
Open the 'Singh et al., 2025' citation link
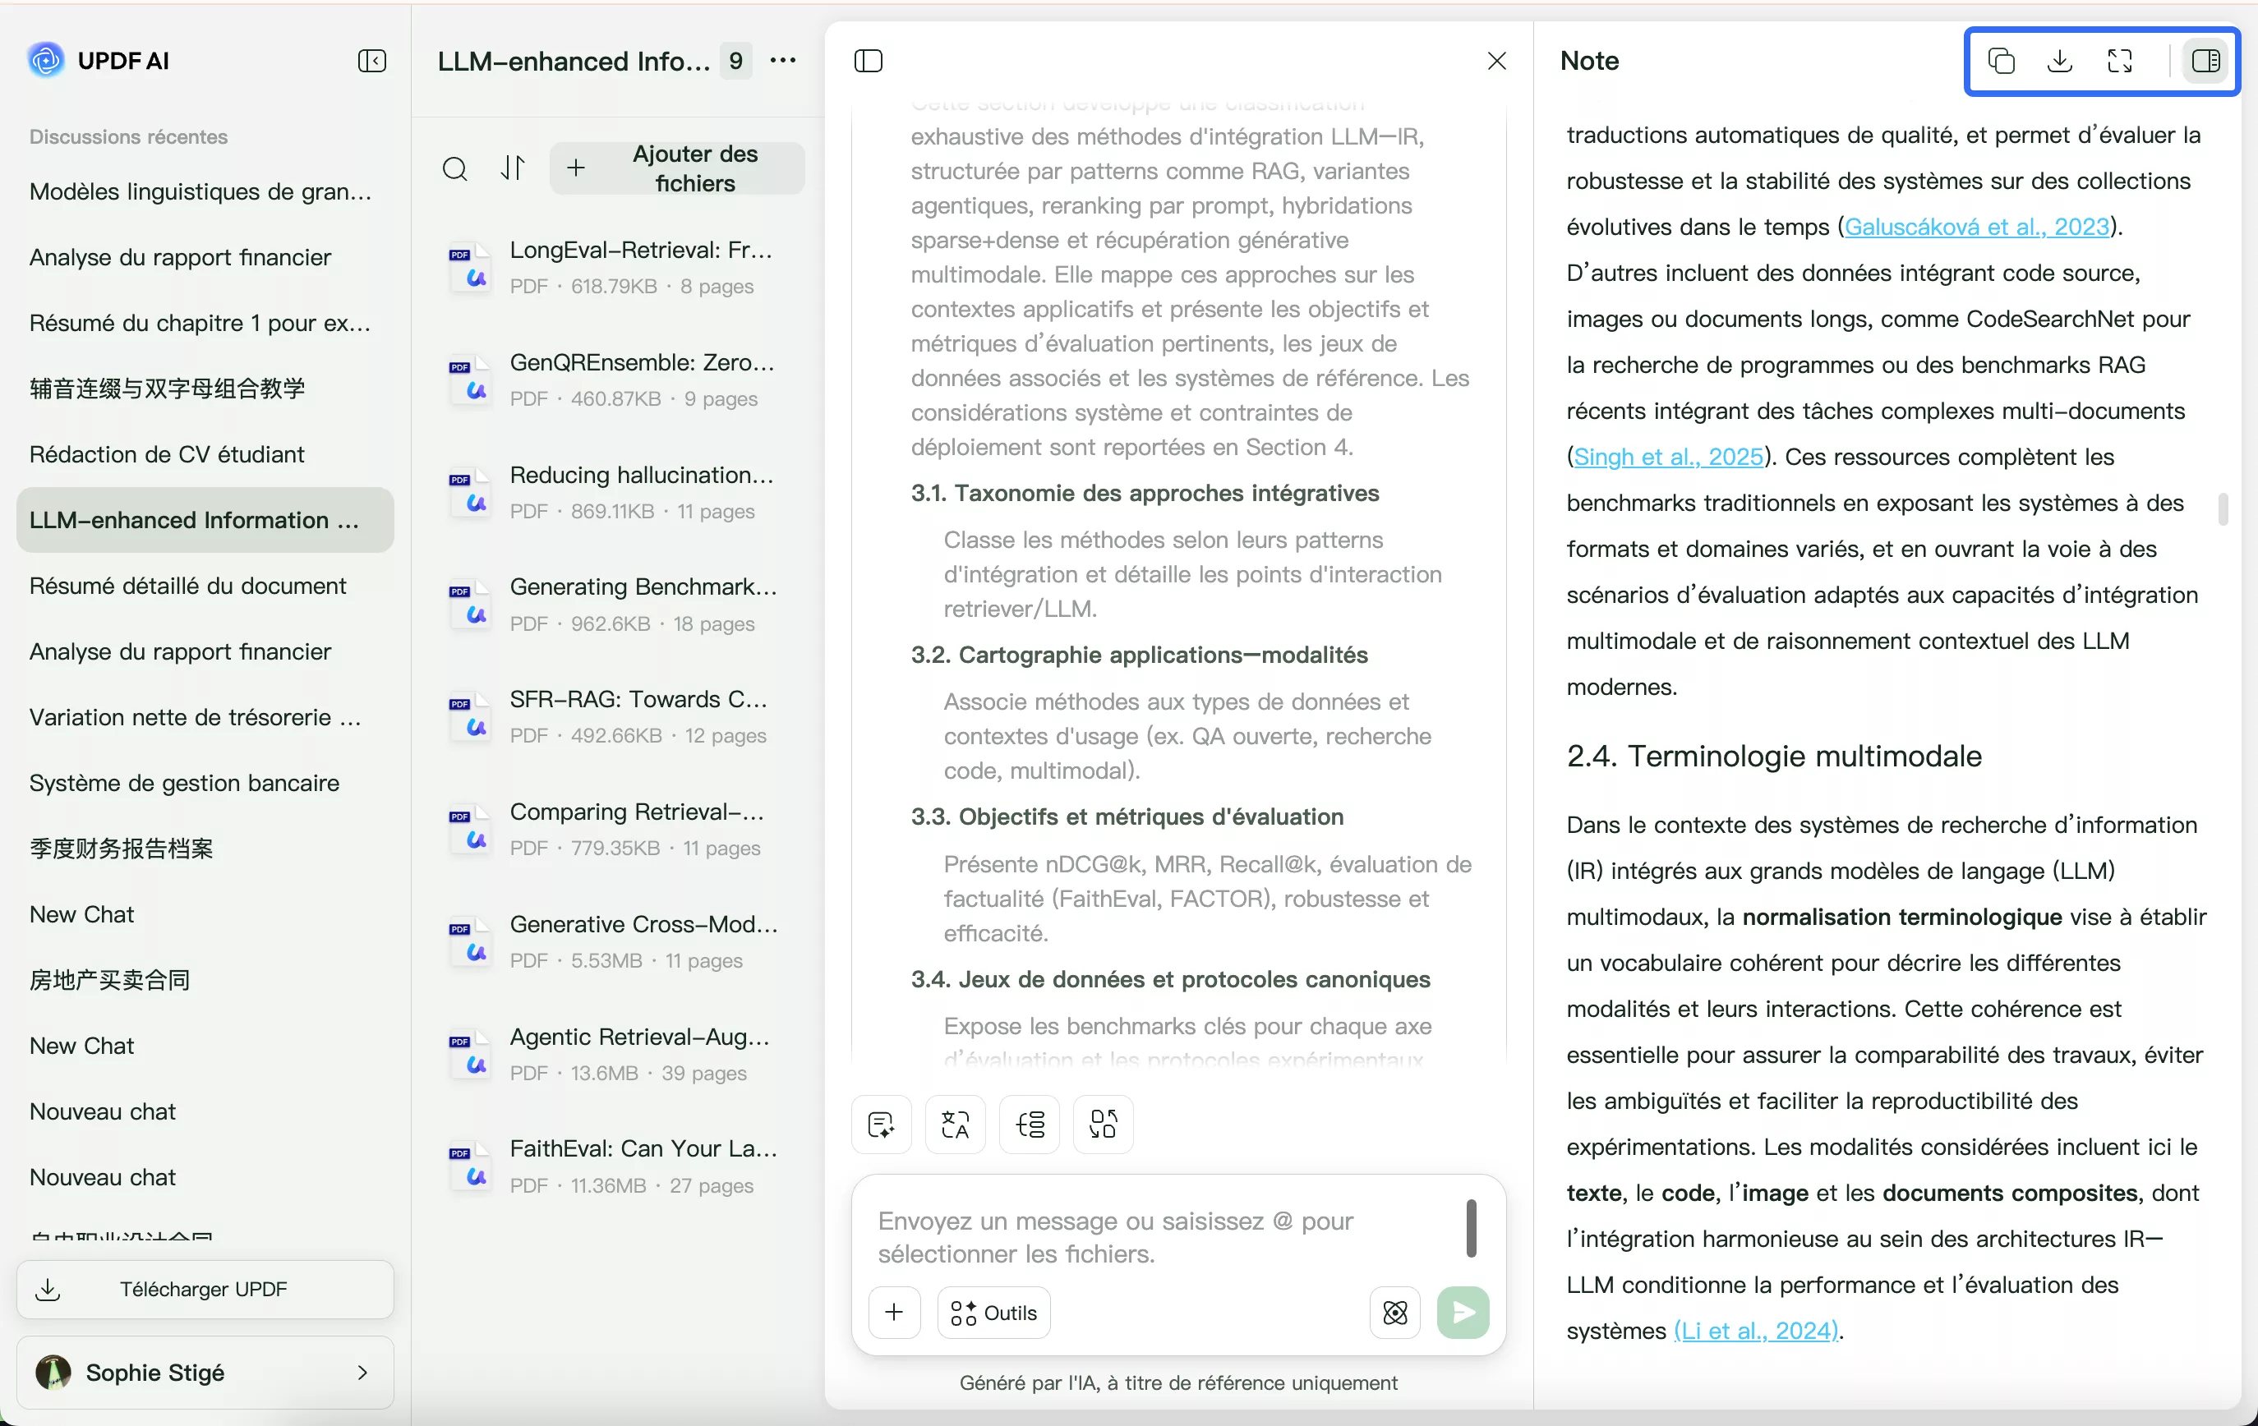point(1667,457)
